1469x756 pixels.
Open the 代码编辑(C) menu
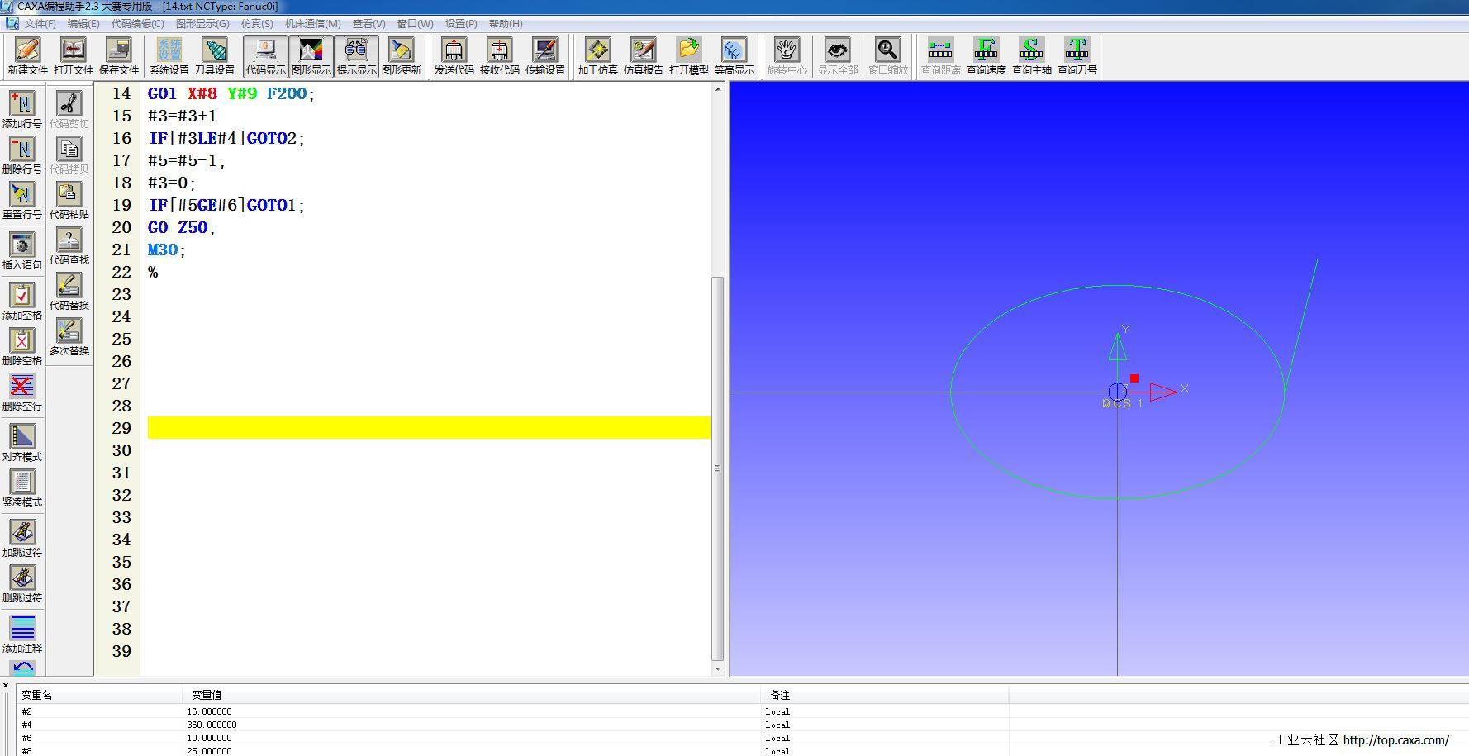[137, 24]
